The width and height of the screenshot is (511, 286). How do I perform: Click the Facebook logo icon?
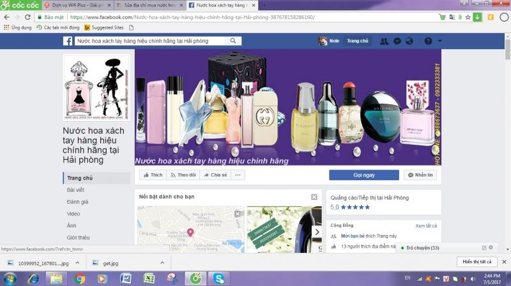(67, 41)
